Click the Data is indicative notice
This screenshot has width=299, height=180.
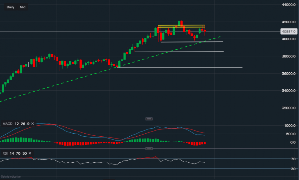pos(10,176)
